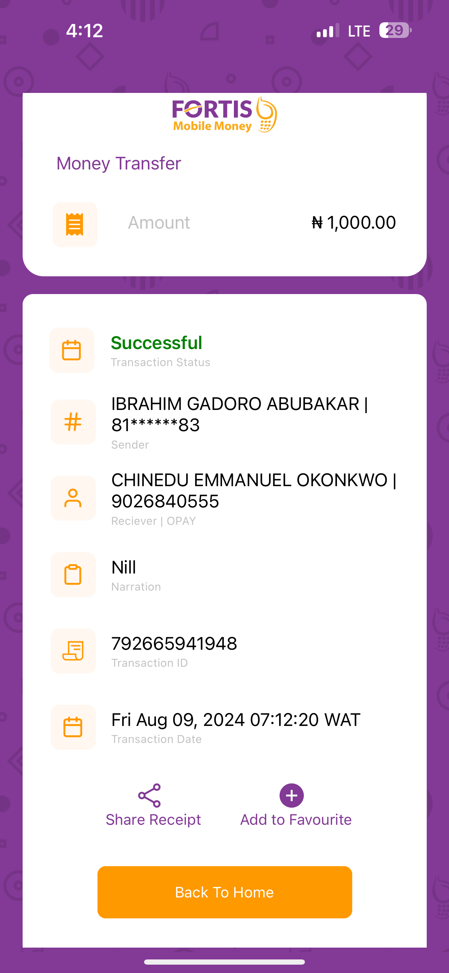Screen dimensions: 449x973
Task: Tap the Fortis Mobile Money logo
Action: [x=224, y=115]
